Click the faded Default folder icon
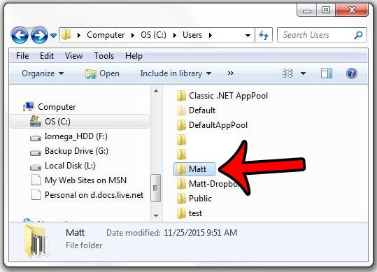The height and width of the screenshot is (272, 377). coord(181,110)
